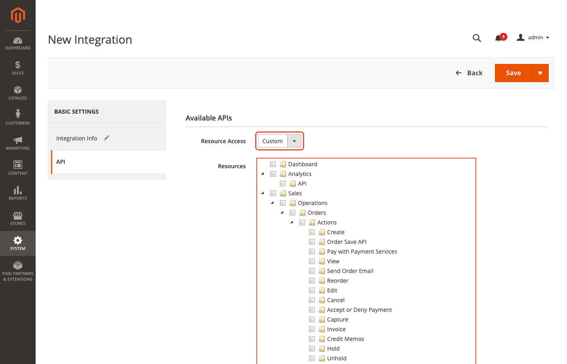Switch to the Integration Info tab
567x364 pixels.
tap(77, 138)
